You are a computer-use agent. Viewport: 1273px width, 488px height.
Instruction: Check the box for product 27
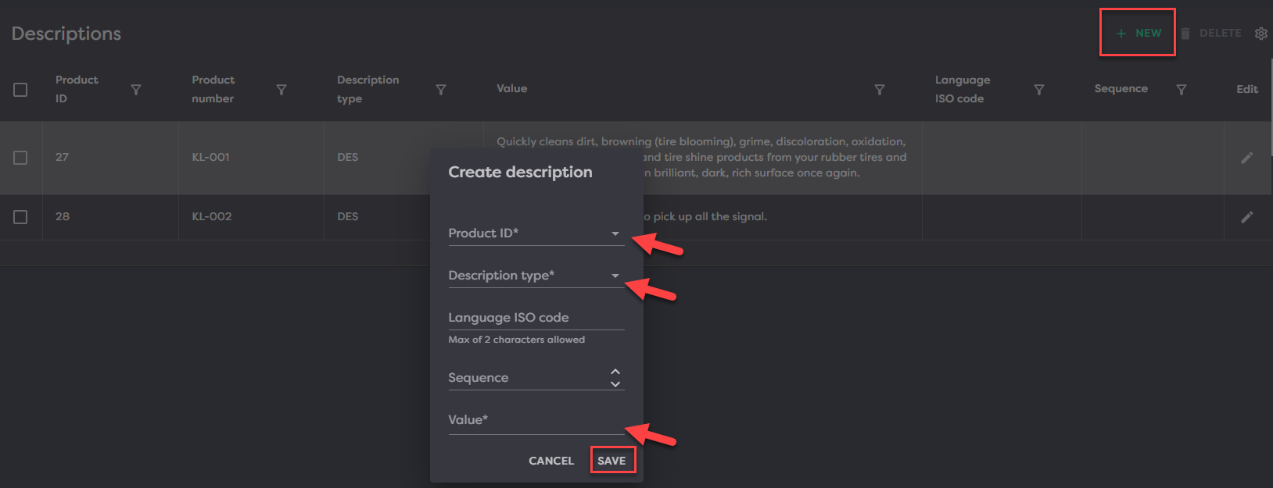pyautogui.click(x=20, y=158)
